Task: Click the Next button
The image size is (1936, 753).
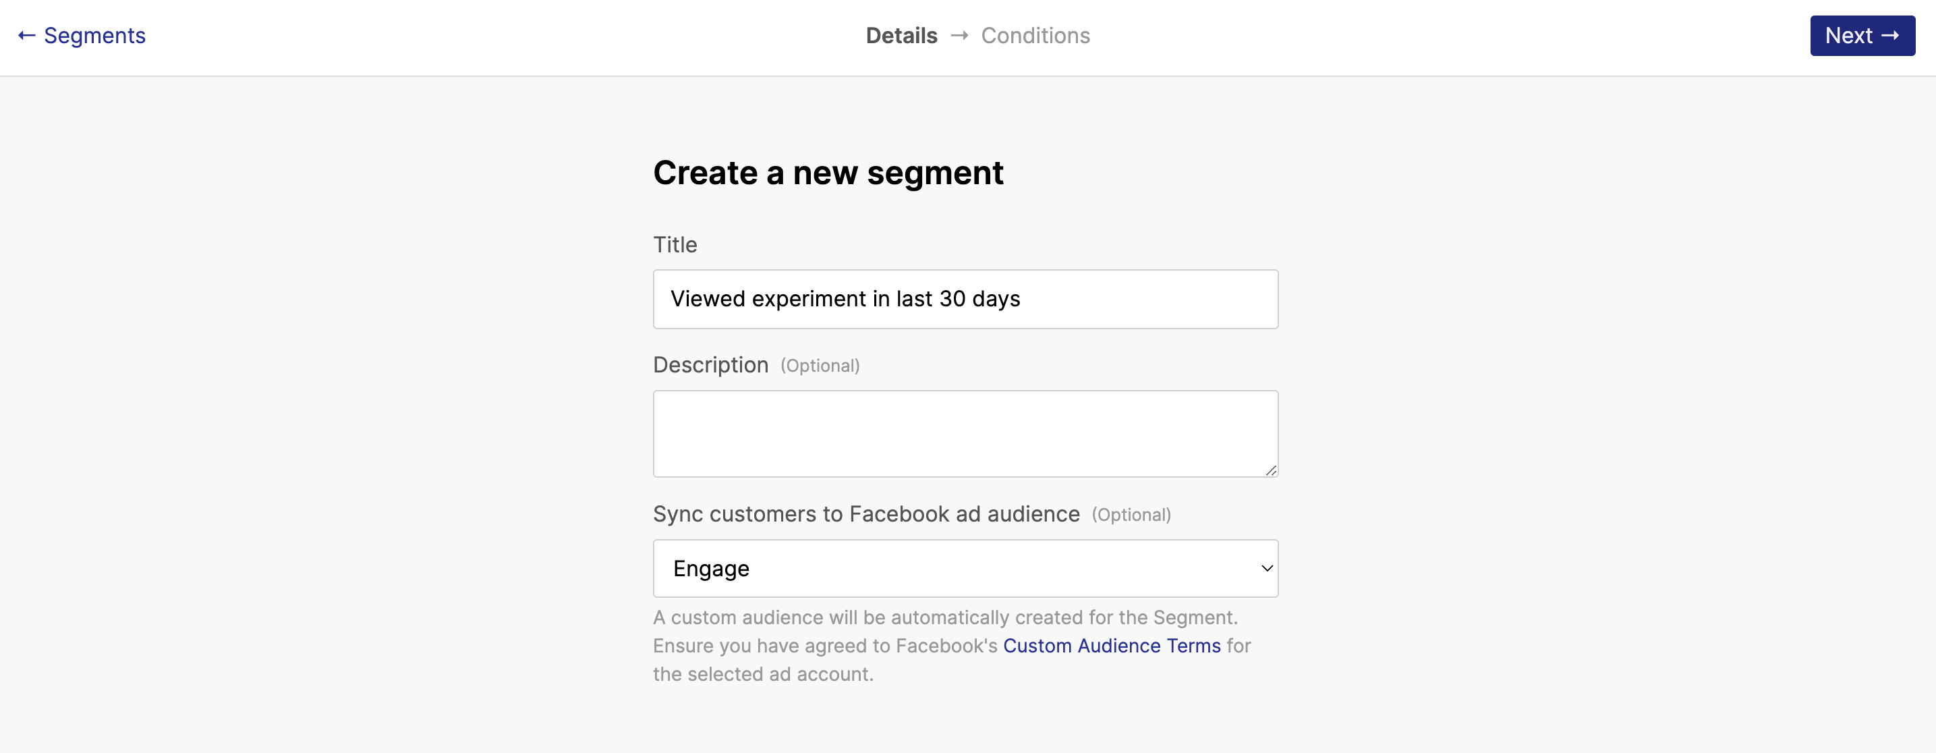Action: (x=1862, y=35)
